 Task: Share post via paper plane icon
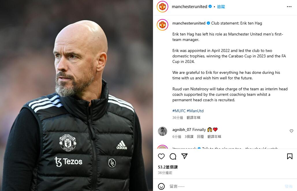[184, 156]
